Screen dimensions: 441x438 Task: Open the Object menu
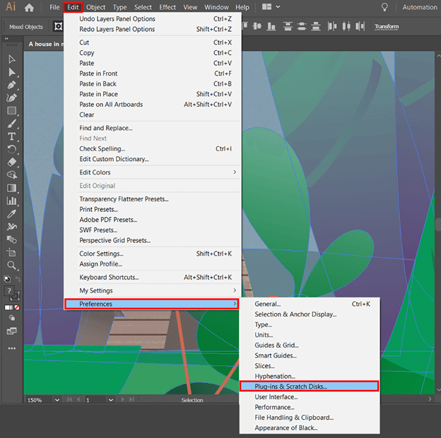[x=96, y=7]
